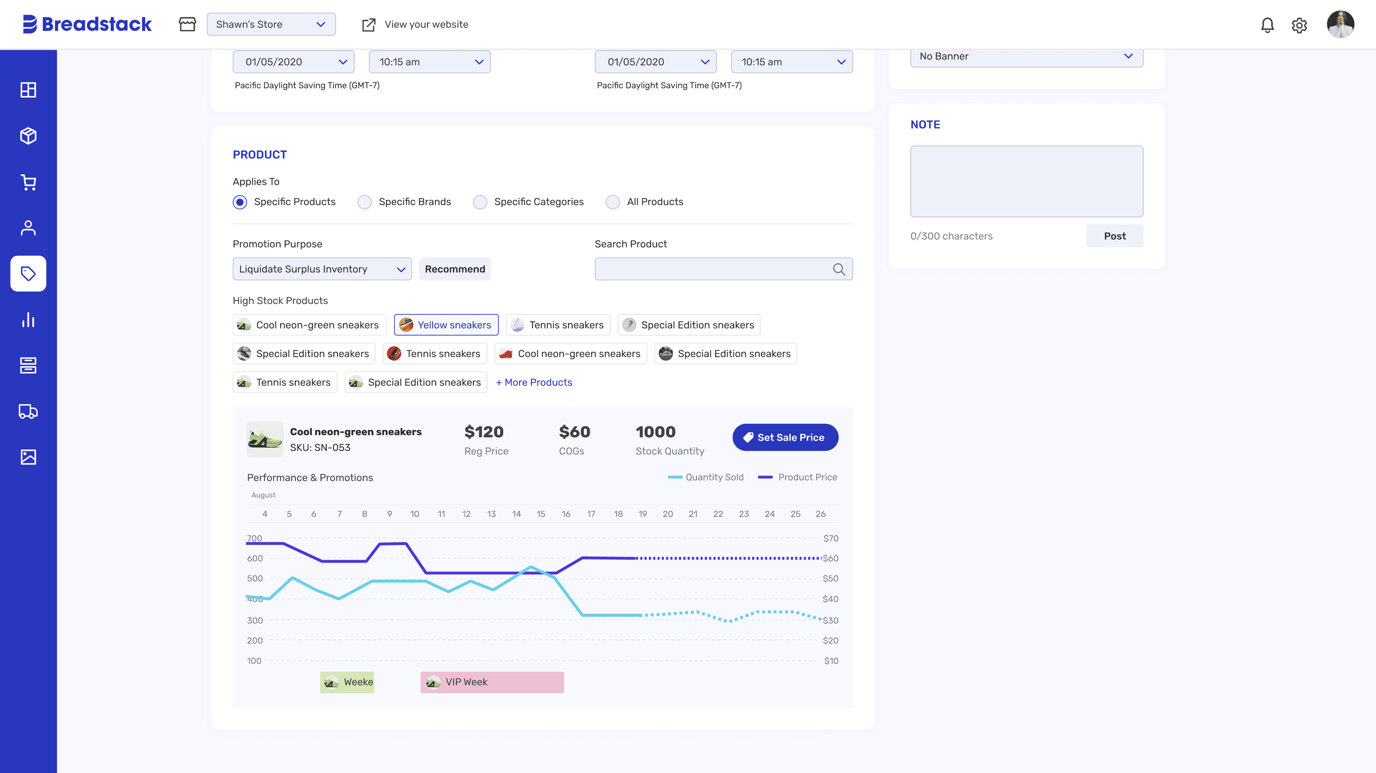Select the Specific Categories radio button
This screenshot has height=773, width=1376.
(x=480, y=202)
